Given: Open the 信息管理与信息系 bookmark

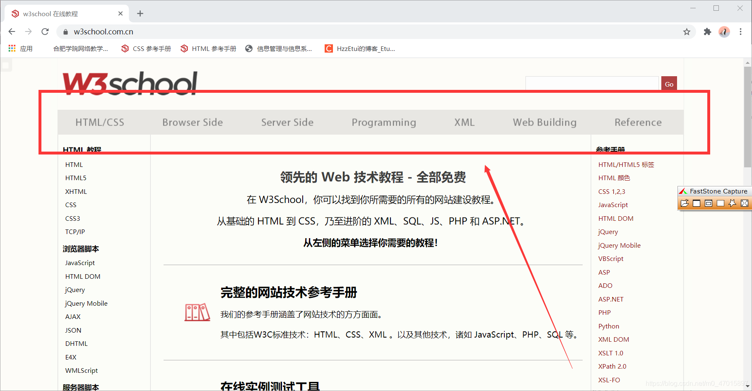Looking at the screenshot, I should point(279,48).
